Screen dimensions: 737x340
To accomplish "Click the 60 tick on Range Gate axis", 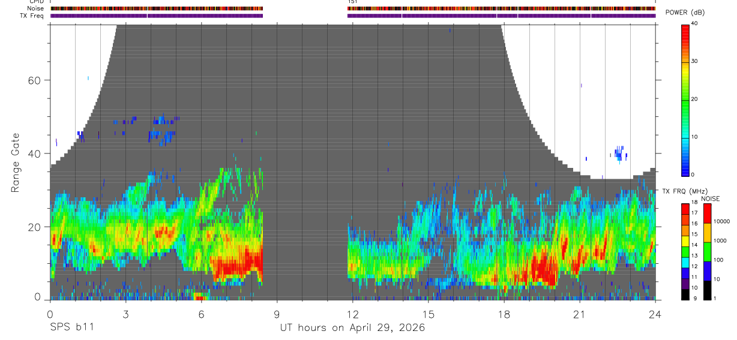I will point(35,80).
